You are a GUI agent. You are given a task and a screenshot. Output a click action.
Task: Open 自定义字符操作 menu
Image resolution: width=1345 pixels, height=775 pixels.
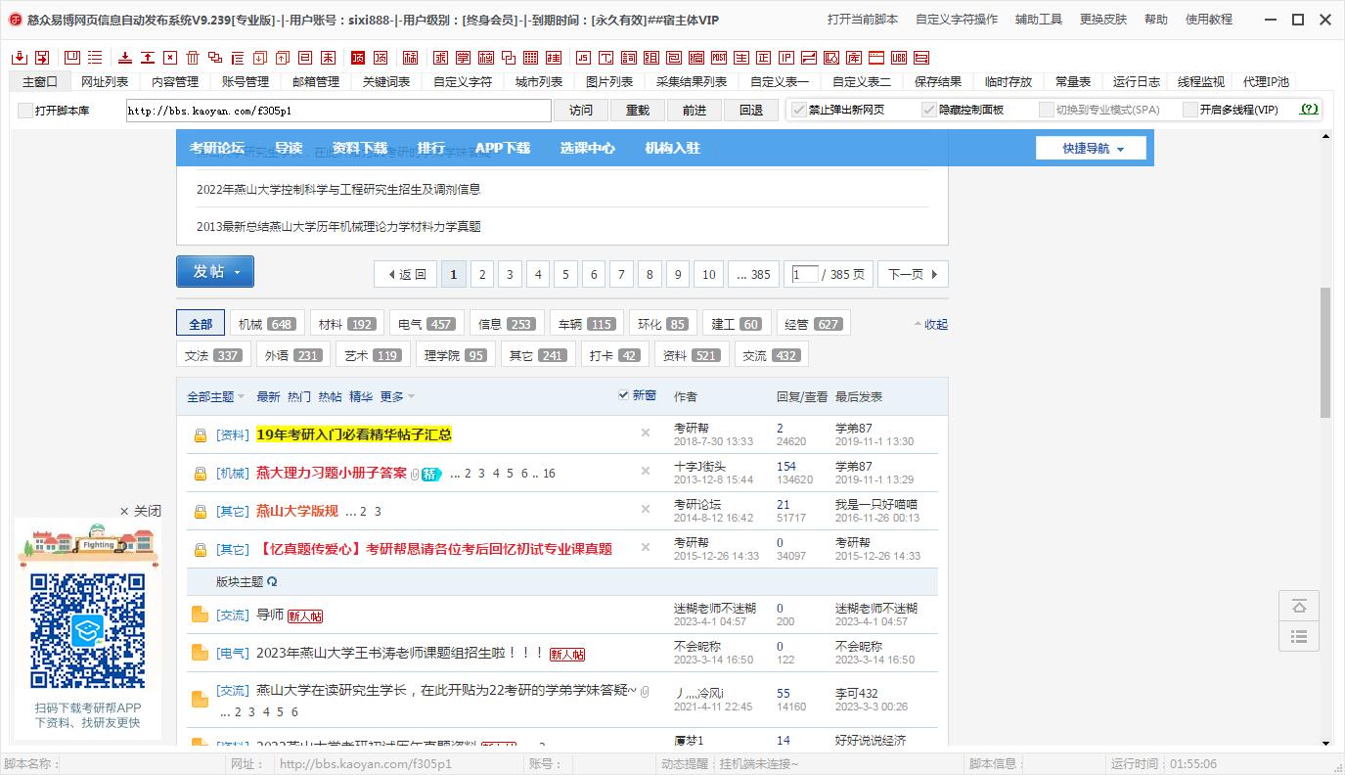point(957,20)
